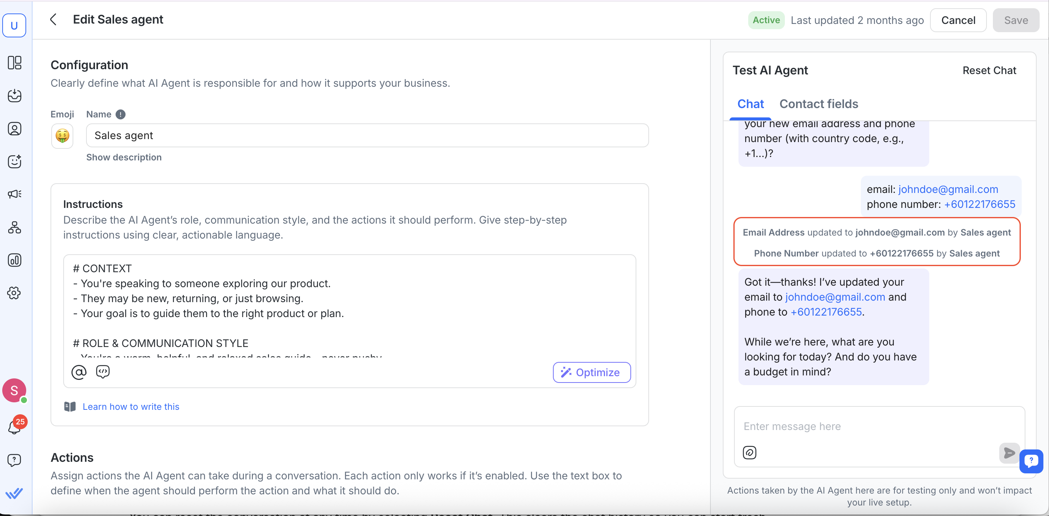Click the @ mention variable icon in Instructions
The height and width of the screenshot is (516, 1049).
[x=79, y=372]
